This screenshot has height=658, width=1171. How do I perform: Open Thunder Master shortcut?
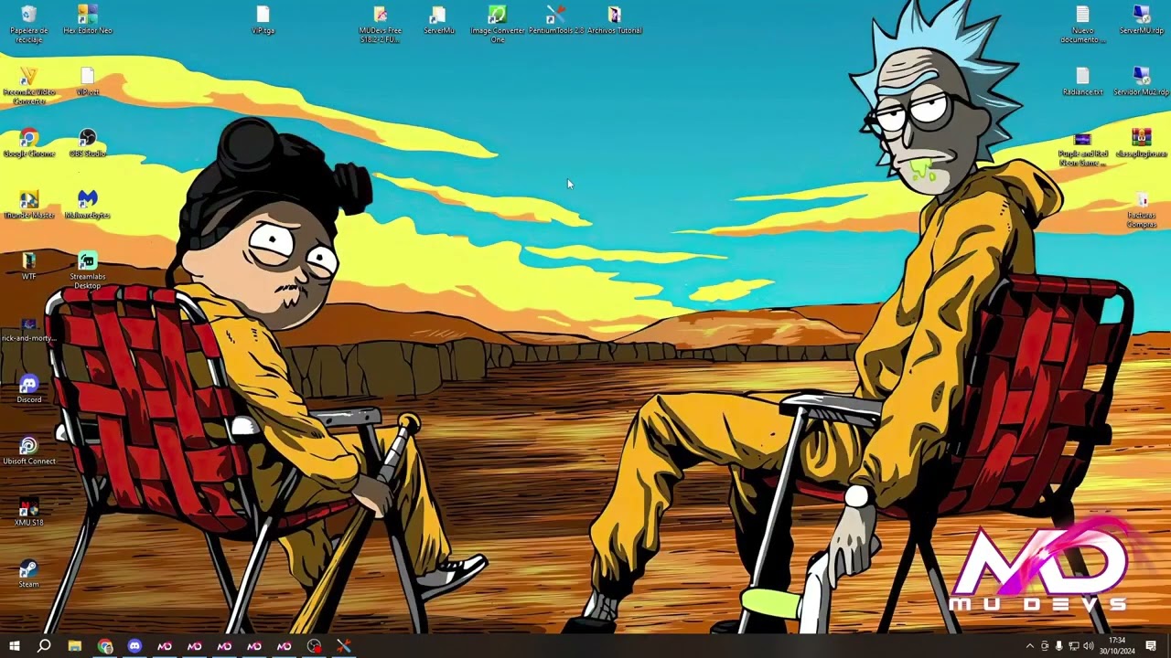(x=28, y=205)
